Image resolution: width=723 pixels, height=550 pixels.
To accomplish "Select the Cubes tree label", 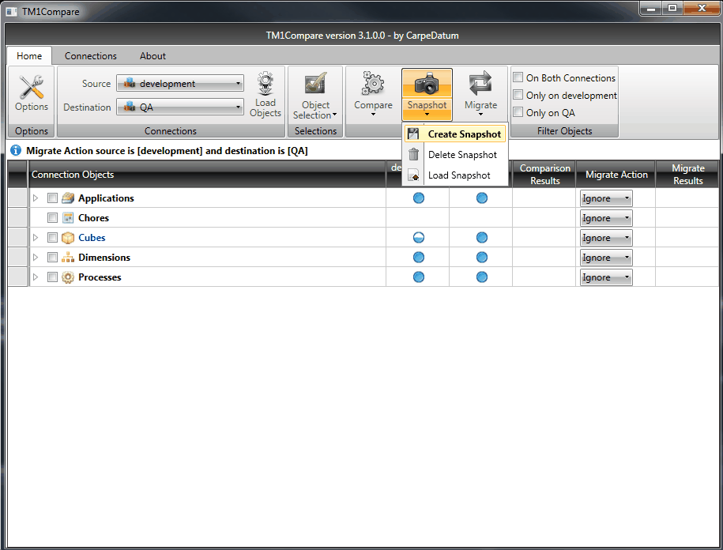I will pos(92,238).
